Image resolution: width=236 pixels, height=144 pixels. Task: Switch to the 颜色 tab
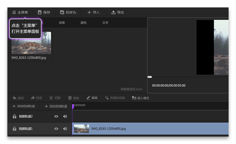tap(83, 23)
